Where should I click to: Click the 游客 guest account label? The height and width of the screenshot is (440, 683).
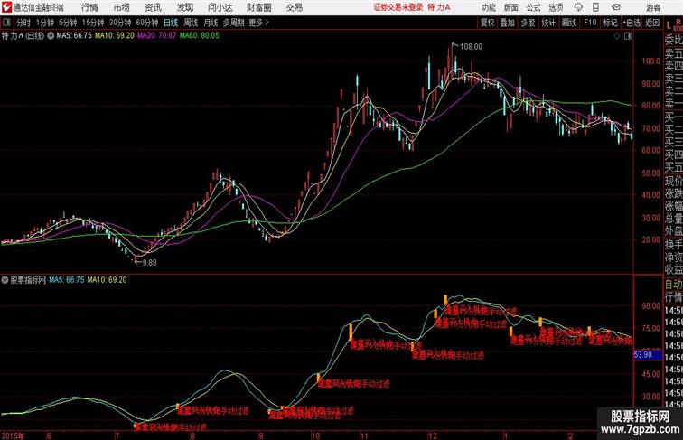tap(653, 7)
